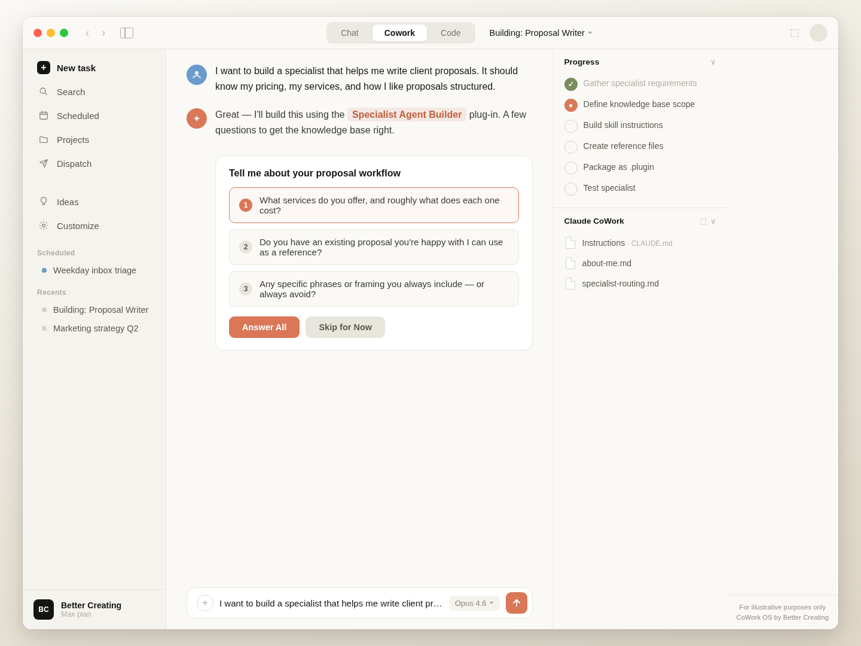Select the Scheduled calendar icon
The height and width of the screenshot is (646, 861).
[44, 115]
